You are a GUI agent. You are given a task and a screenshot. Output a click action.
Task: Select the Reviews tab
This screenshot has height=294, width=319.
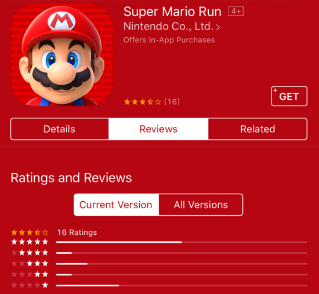coord(158,129)
